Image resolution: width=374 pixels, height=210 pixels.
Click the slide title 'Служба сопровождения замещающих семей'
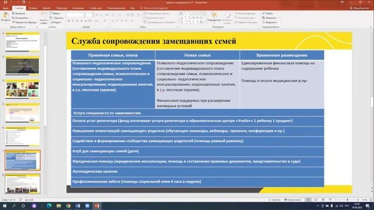tap(154, 41)
